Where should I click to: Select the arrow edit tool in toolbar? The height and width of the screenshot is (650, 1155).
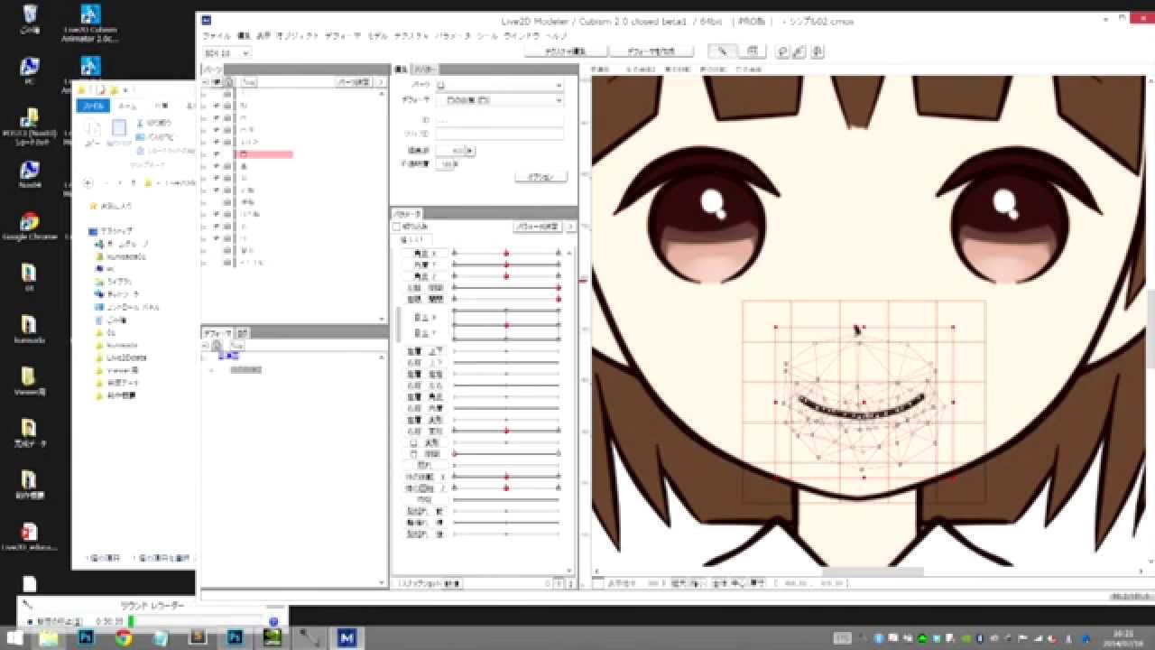[722, 51]
